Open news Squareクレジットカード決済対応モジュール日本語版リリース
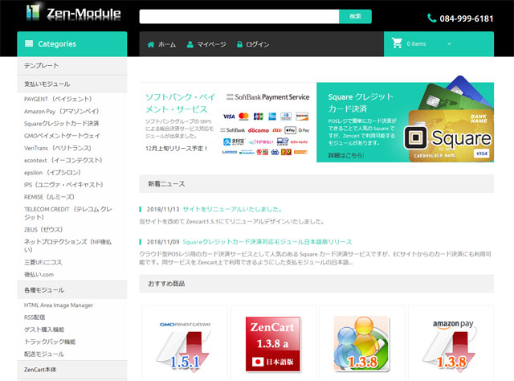 coord(267,242)
